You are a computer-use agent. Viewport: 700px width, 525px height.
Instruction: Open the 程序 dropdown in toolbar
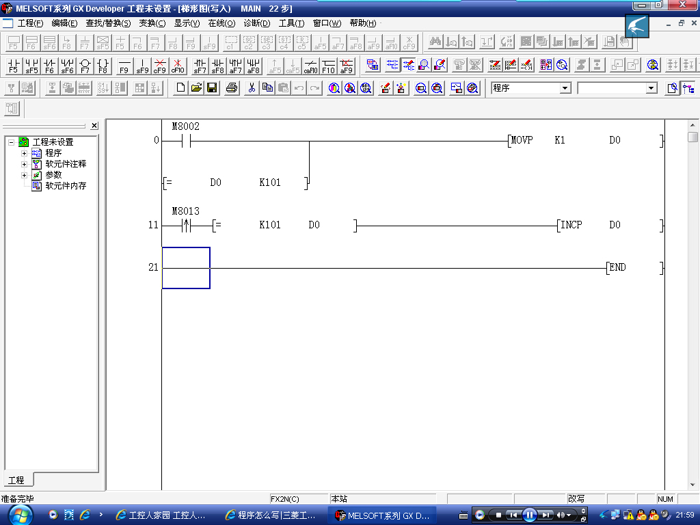point(565,88)
